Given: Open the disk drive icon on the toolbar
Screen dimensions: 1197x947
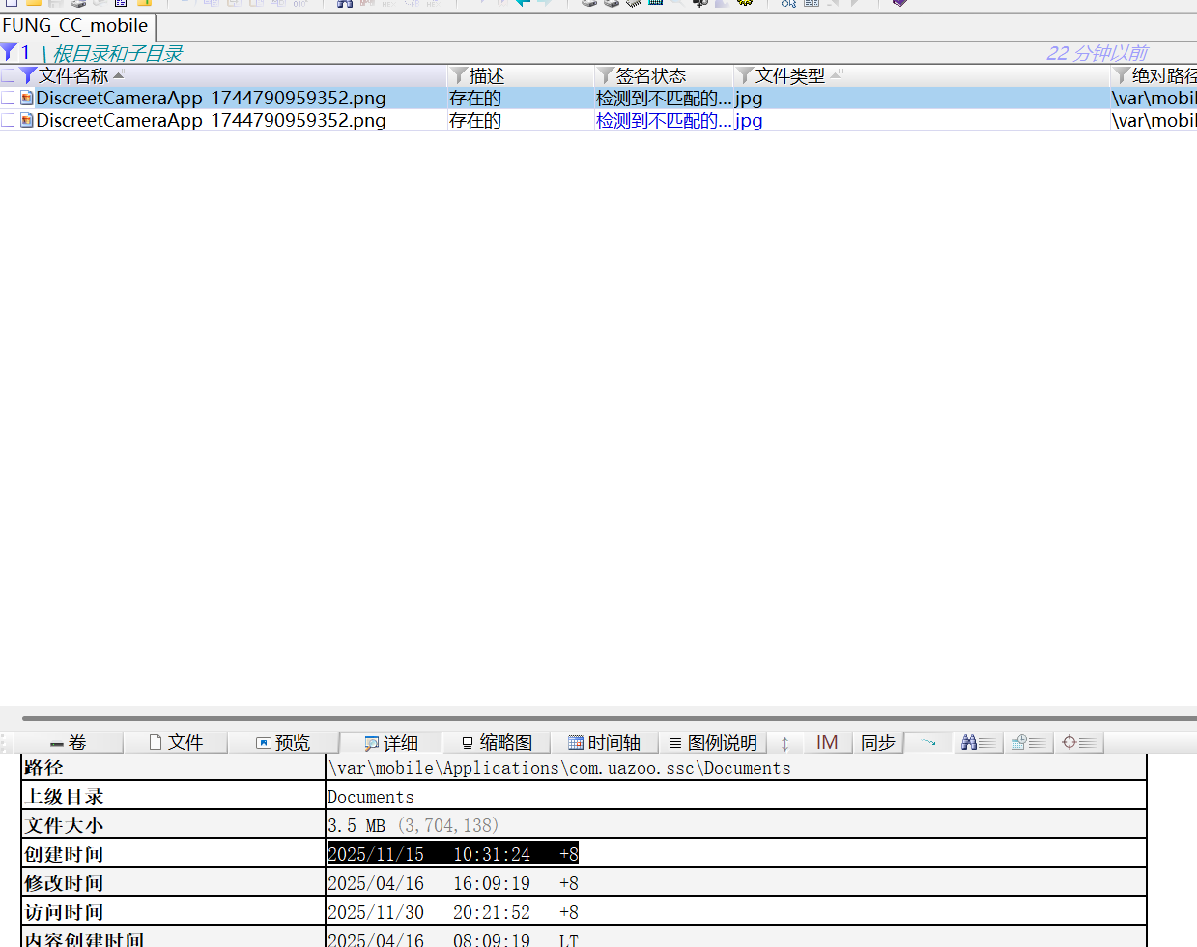Looking at the screenshot, I should [587, 6].
